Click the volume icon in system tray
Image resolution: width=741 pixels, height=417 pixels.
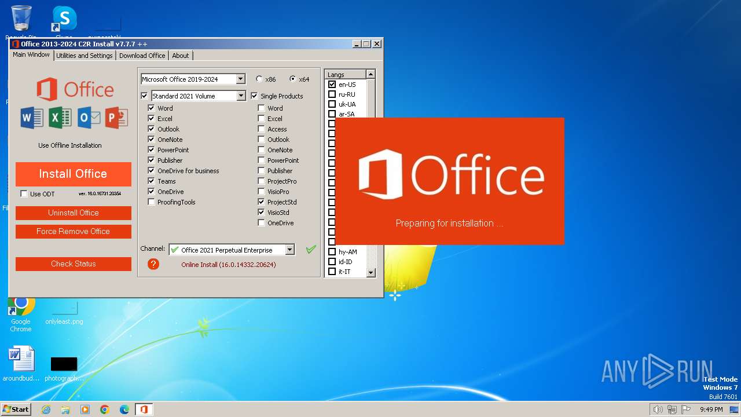(x=658, y=409)
